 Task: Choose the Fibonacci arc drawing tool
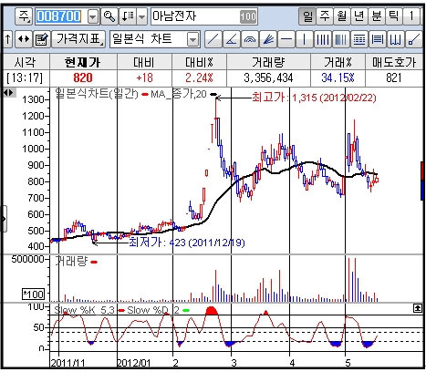[x=249, y=39]
